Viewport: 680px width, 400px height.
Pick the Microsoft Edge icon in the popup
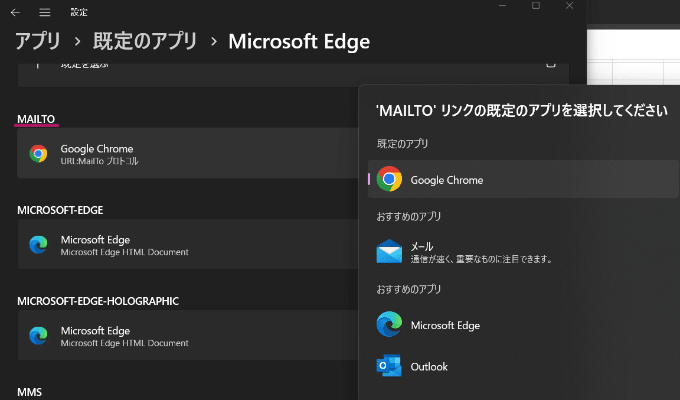click(x=389, y=324)
